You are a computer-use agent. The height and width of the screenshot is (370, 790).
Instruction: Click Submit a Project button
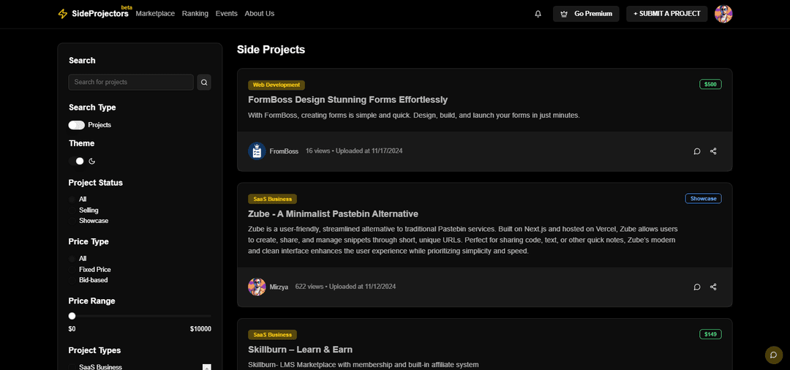click(666, 14)
